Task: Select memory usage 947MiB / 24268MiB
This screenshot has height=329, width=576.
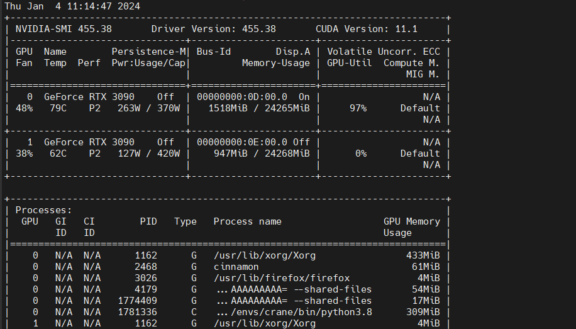Action: (x=262, y=153)
